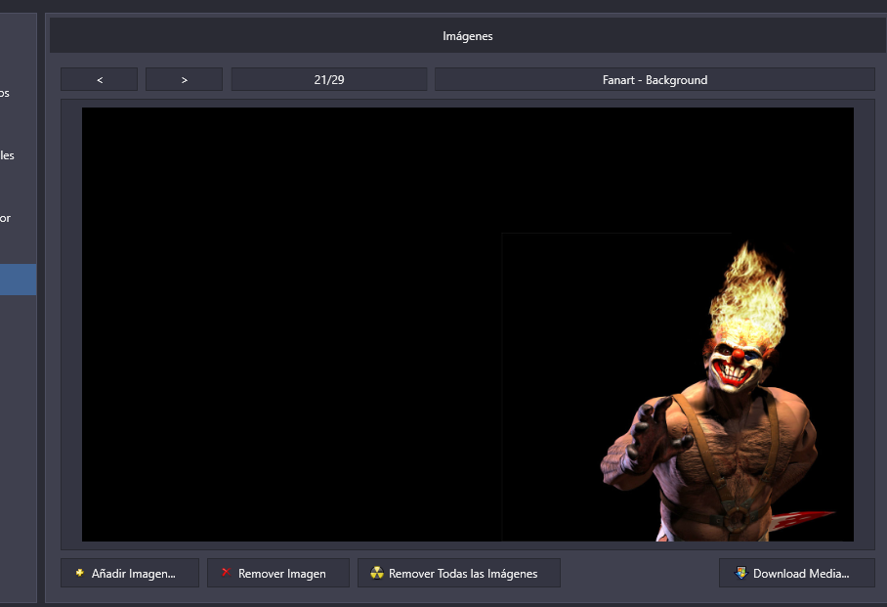
Task: Choose Remover Todas las Imágenes
Action: click(x=459, y=573)
